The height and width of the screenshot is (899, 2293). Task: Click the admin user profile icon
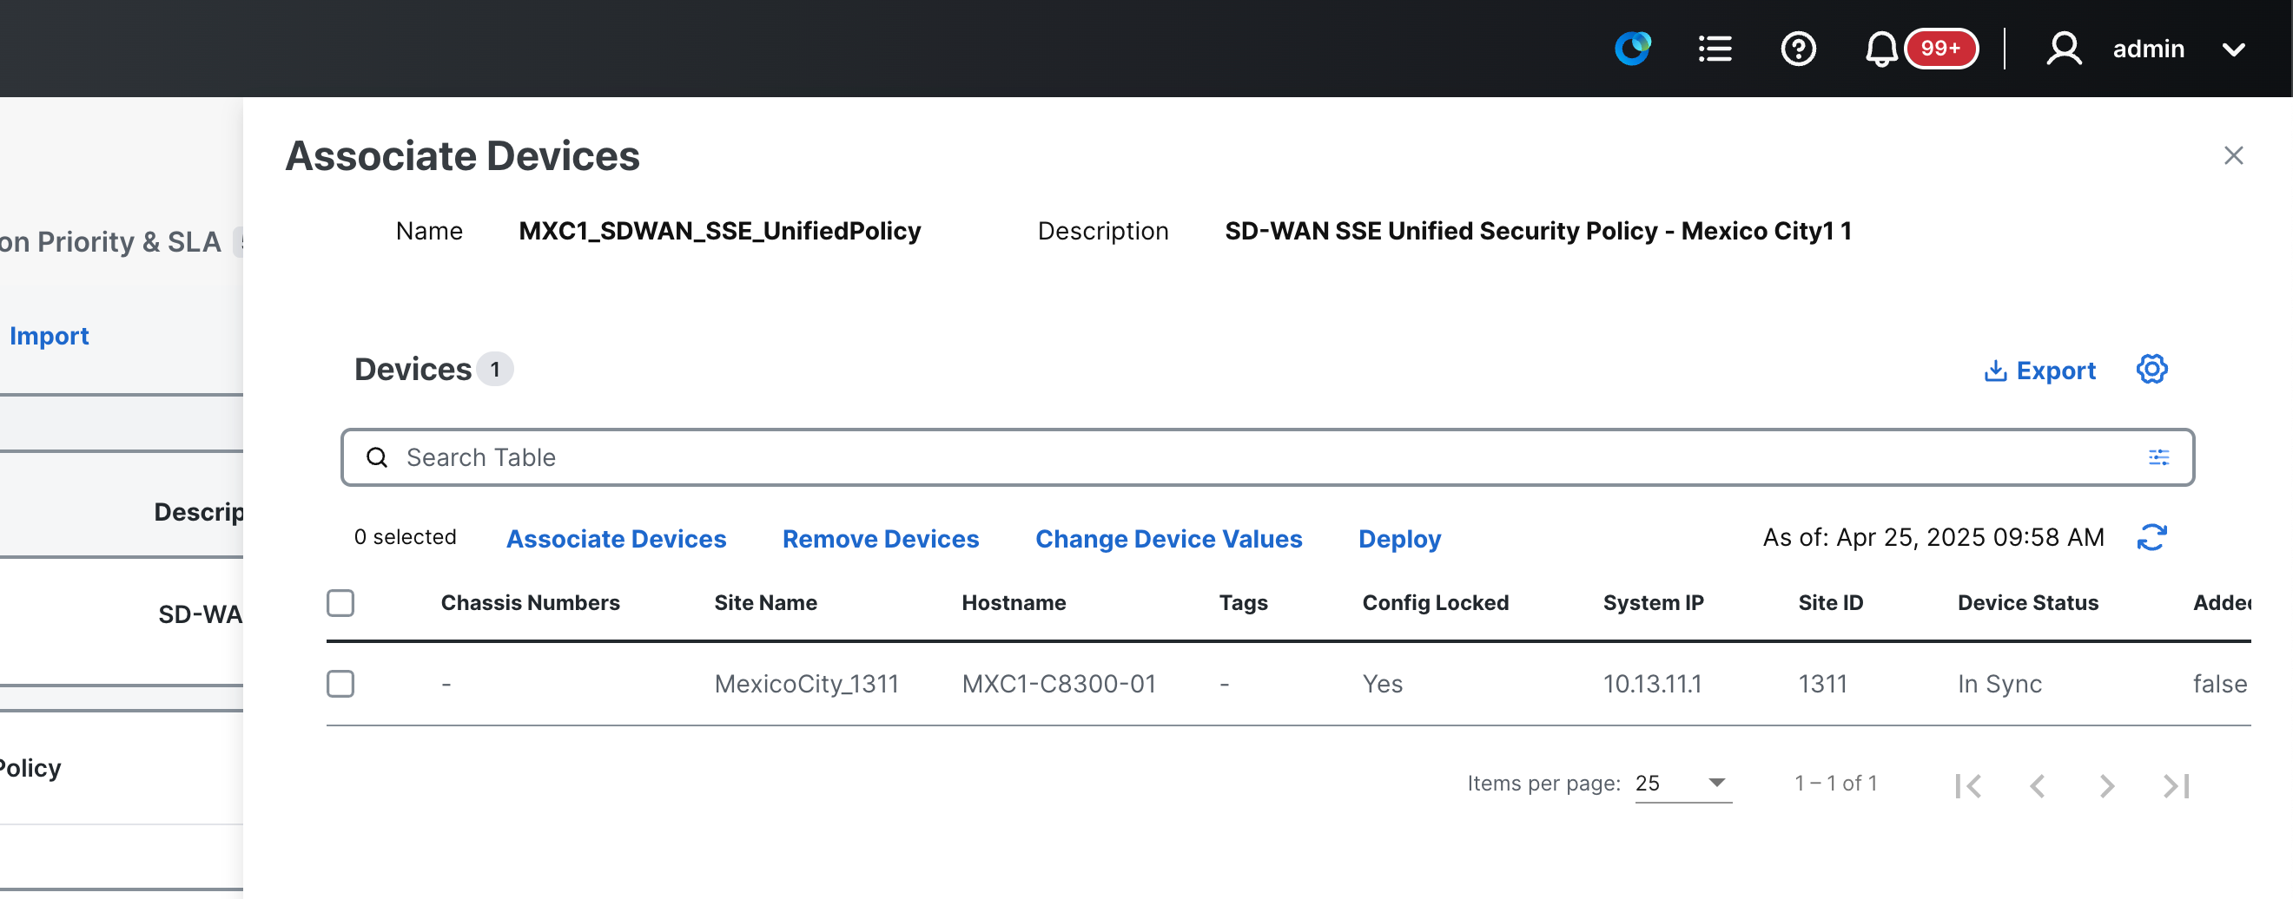click(2064, 48)
